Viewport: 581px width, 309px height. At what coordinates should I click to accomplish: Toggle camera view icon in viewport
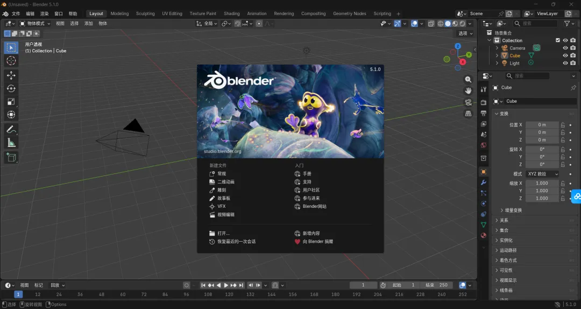click(469, 102)
